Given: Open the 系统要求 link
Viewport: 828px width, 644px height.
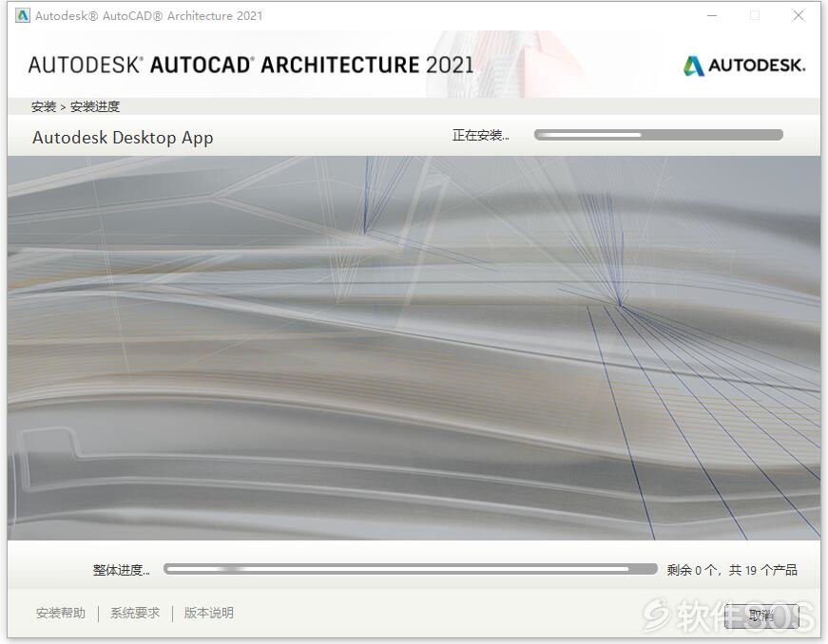Looking at the screenshot, I should 135,613.
